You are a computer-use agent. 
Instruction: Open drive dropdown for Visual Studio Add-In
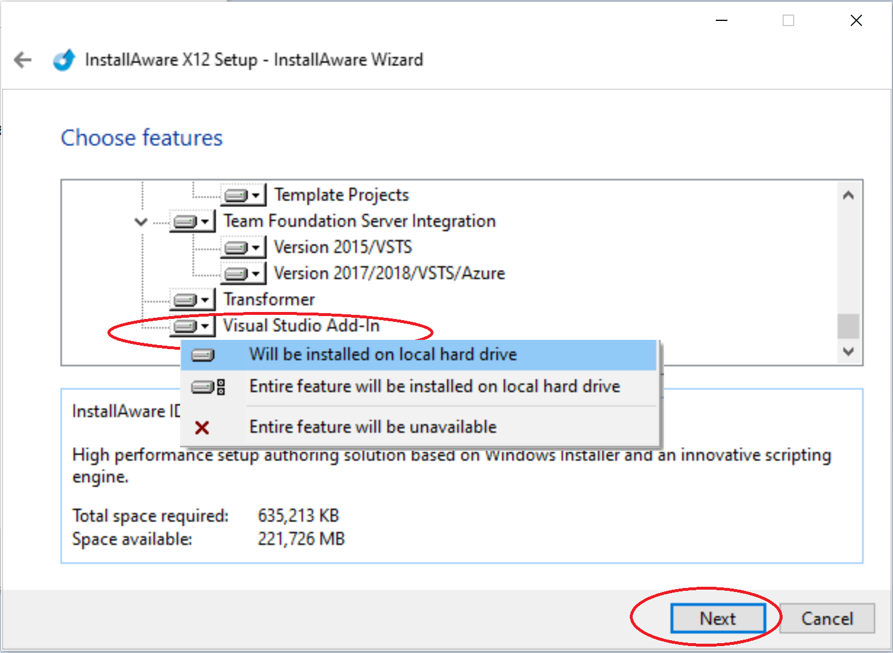pyautogui.click(x=192, y=326)
